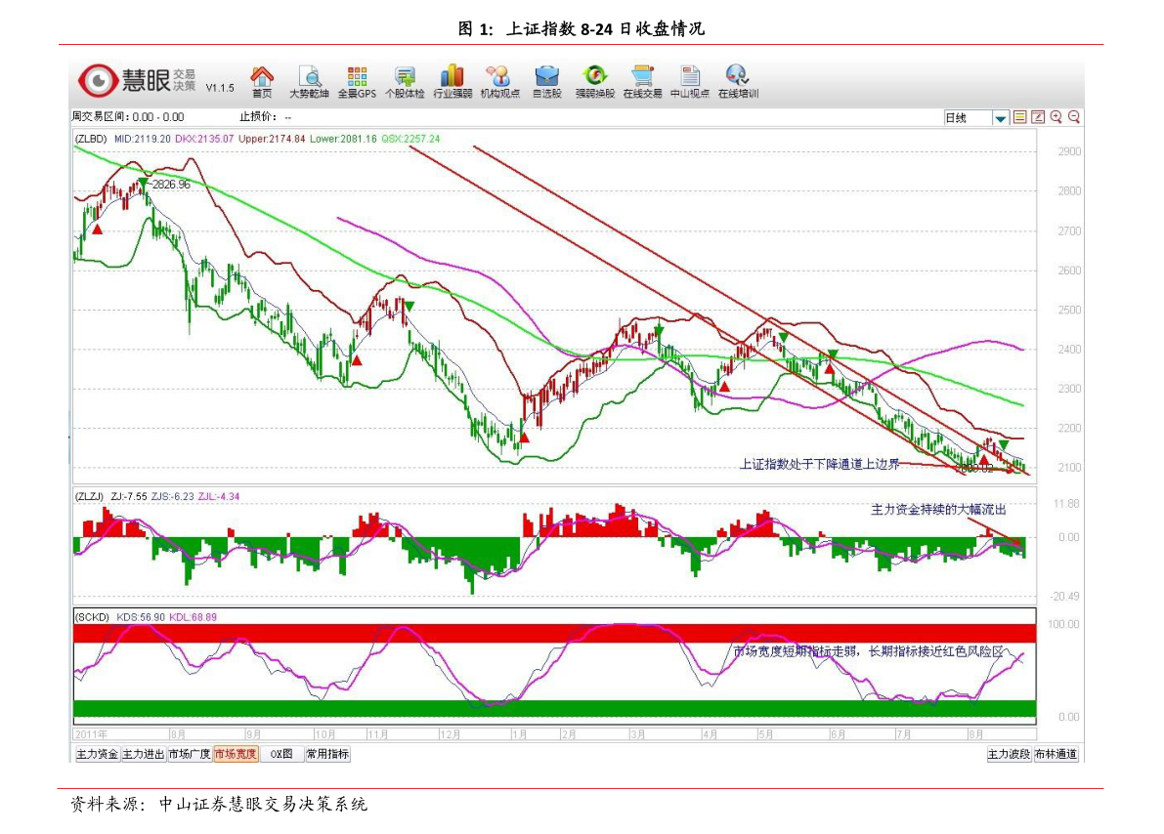This screenshot has width=1164, height=834.
Task: Open 在线培训 online training
Action: point(738,82)
